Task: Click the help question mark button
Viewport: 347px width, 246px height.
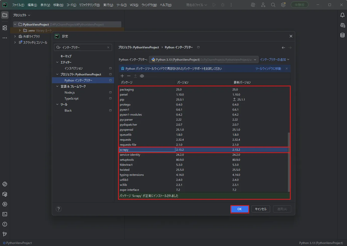Action: (x=59, y=209)
